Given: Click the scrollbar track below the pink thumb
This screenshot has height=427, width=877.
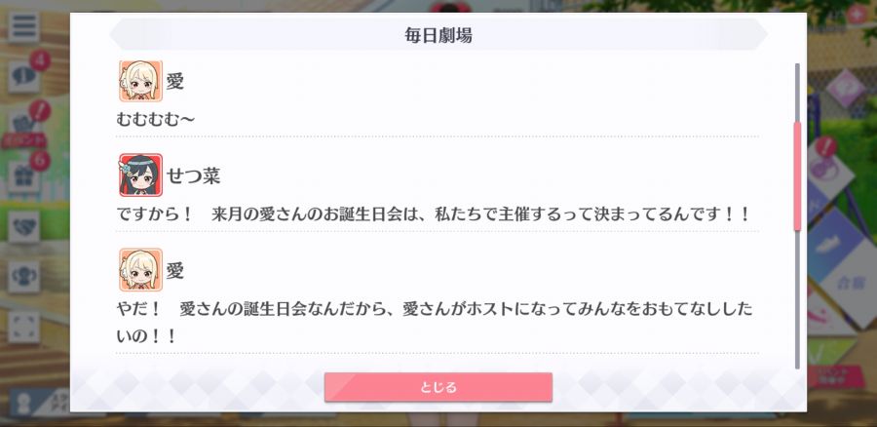Looking at the screenshot, I should [x=797, y=299].
